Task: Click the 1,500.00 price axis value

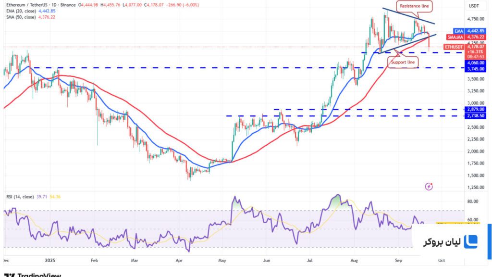Action: point(476,176)
